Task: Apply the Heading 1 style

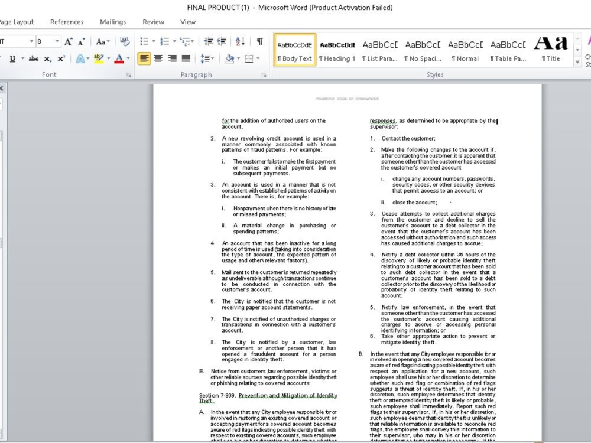Action: click(x=337, y=50)
